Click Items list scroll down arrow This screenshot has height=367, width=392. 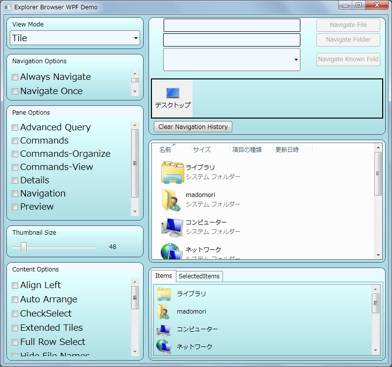coord(375,350)
